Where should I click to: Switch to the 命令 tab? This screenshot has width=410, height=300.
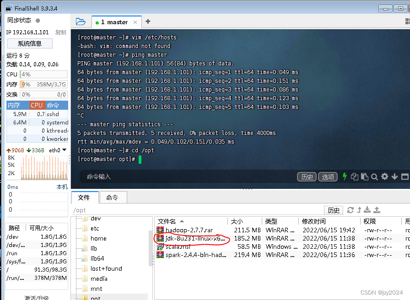[x=113, y=198]
